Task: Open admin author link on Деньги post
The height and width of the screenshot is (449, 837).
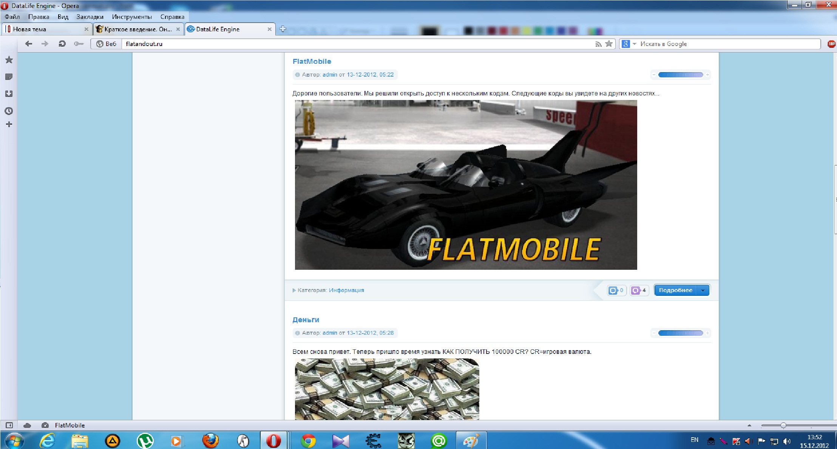Action: (x=330, y=333)
